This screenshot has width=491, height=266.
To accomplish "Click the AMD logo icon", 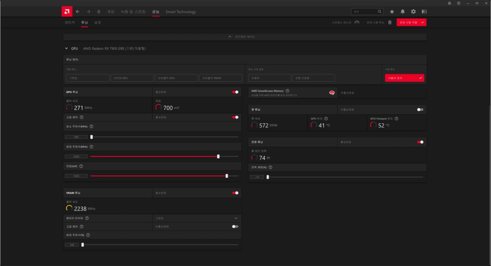I will [67, 12].
